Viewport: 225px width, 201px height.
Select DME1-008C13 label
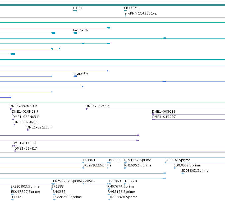pos(164,112)
